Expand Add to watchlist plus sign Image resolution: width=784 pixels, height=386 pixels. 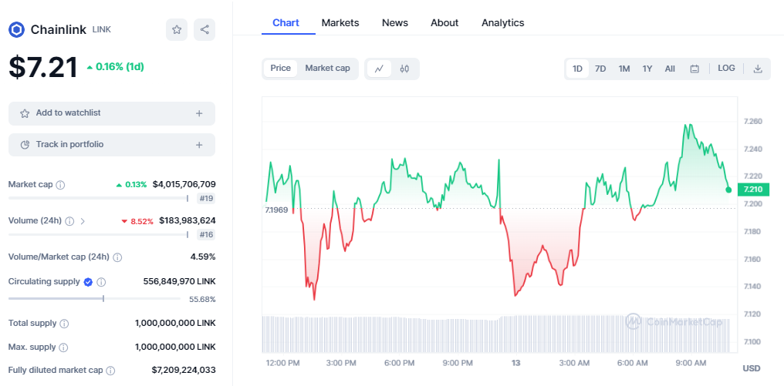pos(199,113)
